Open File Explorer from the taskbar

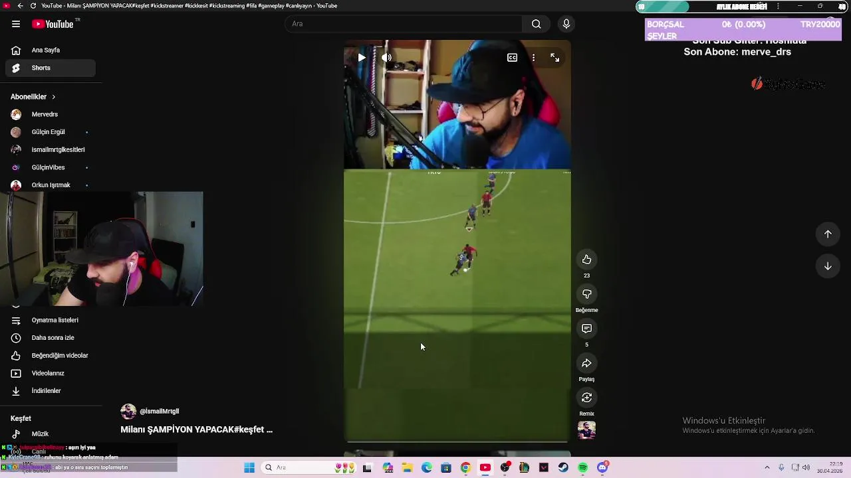[407, 467]
